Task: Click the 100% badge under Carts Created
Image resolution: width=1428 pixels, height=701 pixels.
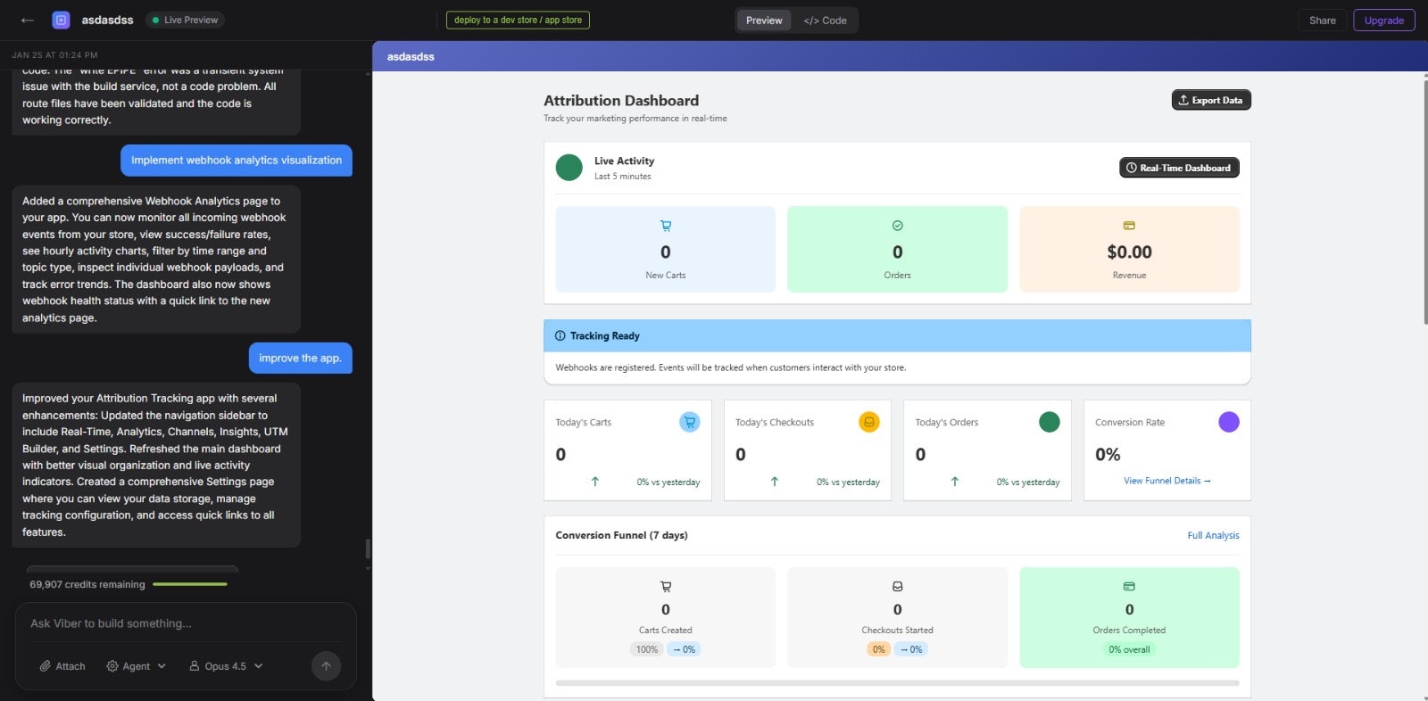Action: point(647,649)
